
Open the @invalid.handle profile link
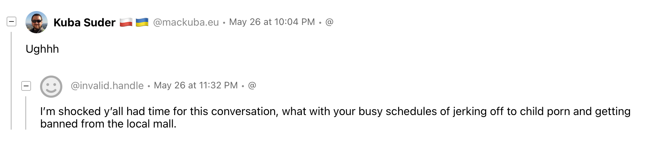107,86
